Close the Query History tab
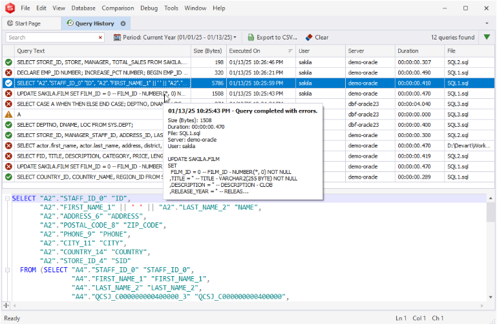 123,23
